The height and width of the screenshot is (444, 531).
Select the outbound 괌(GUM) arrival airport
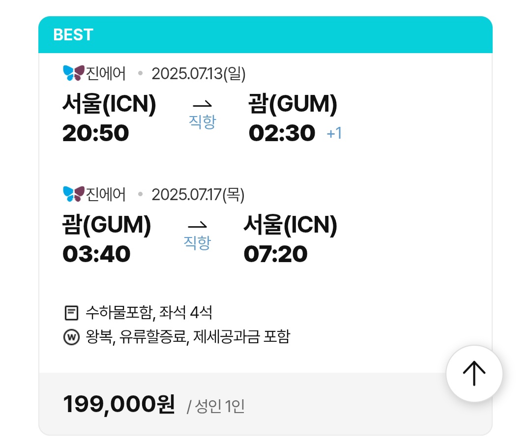coord(293,104)
